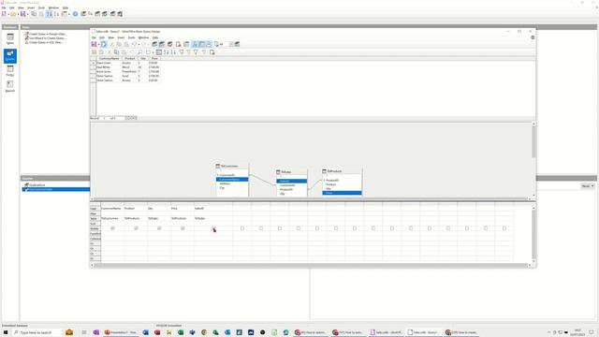Open the Undo dropdown arrow in Query Design toolbar
Screen dimensions: 599x337
coord(139,45)
